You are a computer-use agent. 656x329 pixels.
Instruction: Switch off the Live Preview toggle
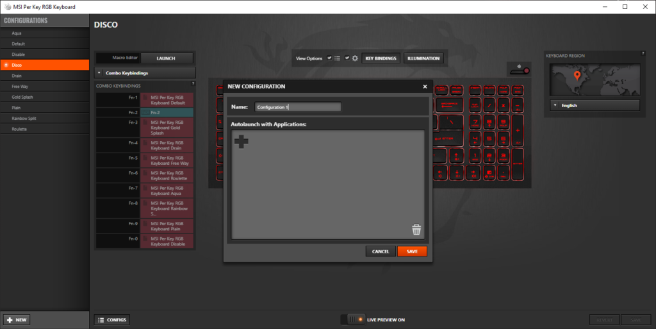pos(353,319)
